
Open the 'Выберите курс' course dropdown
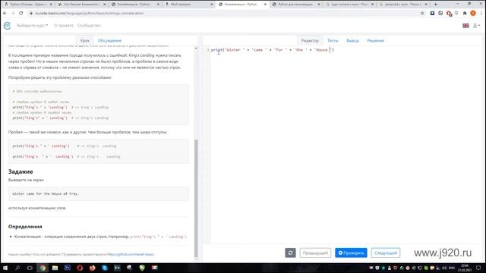click(x=32, y=25)
